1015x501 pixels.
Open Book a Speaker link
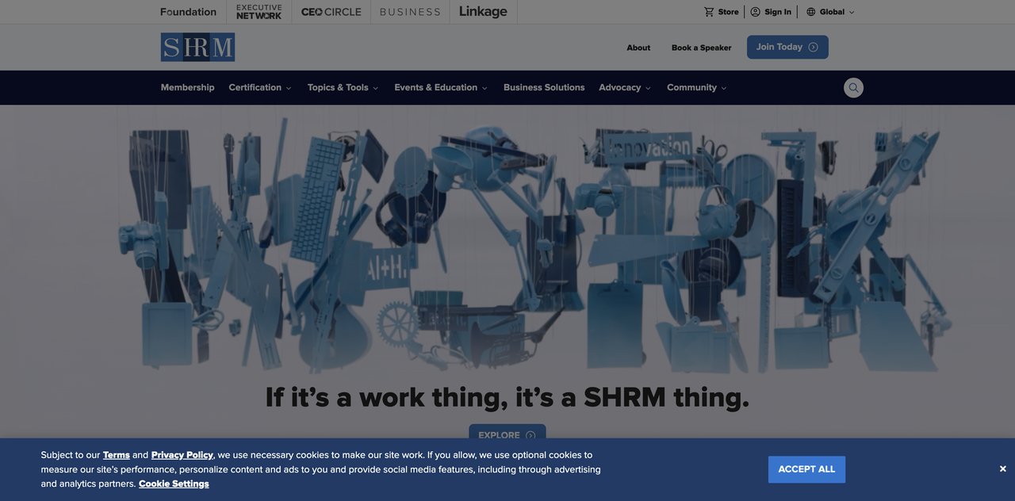[702, 48]
